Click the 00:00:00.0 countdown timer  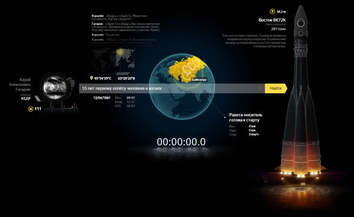coord(181,142)
